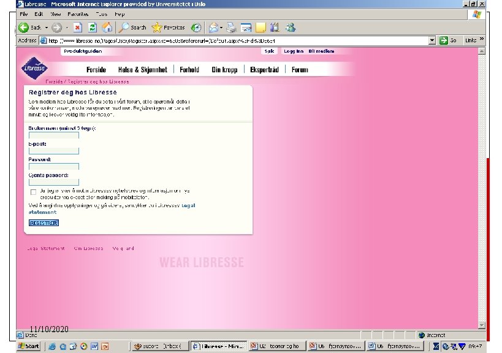Image resolution: width=502 pixels, height=353 pixels.
Task: Click the Edit page icon beside the printer
Action: 246,28
